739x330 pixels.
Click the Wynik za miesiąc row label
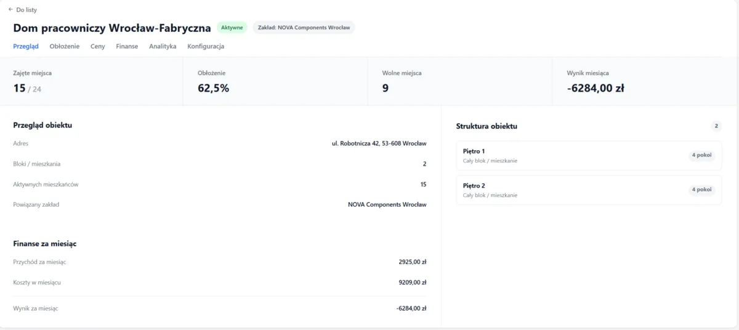pos(36,308)
